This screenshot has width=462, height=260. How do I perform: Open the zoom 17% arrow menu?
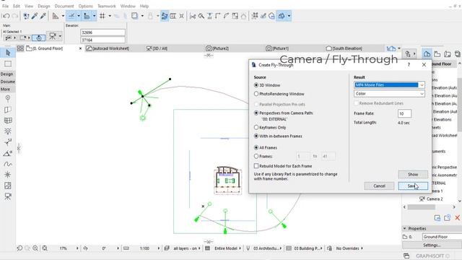point(77,248)
